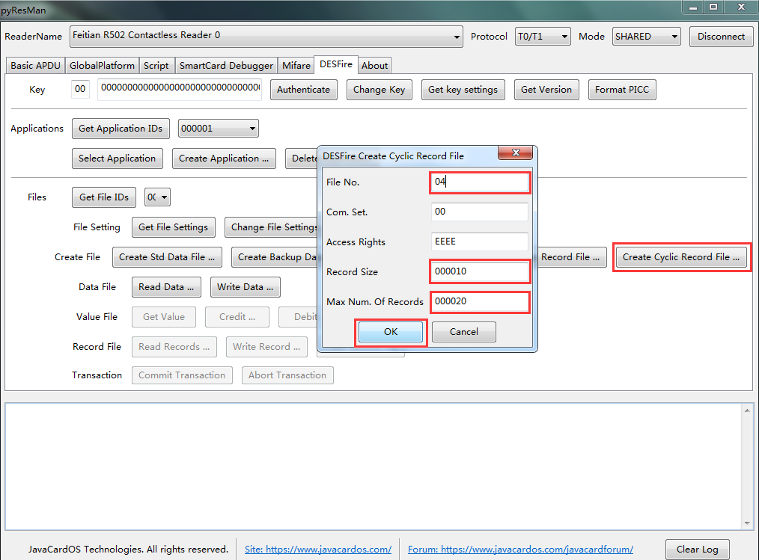Screen dimensions: 759x560
Task: Cancel the Create Cyclic Record File dialog
Action: click(464, 332)
